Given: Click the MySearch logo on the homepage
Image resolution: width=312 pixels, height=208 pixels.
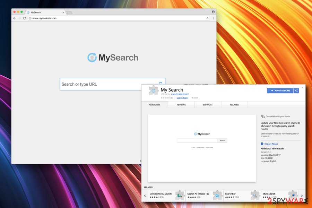Looking at the screenshot, I should click(113, 58).
